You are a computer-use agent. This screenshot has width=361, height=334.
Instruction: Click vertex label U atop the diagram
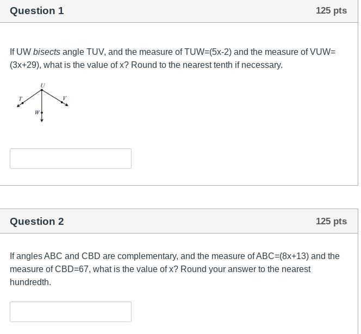[x=42, y=85]
